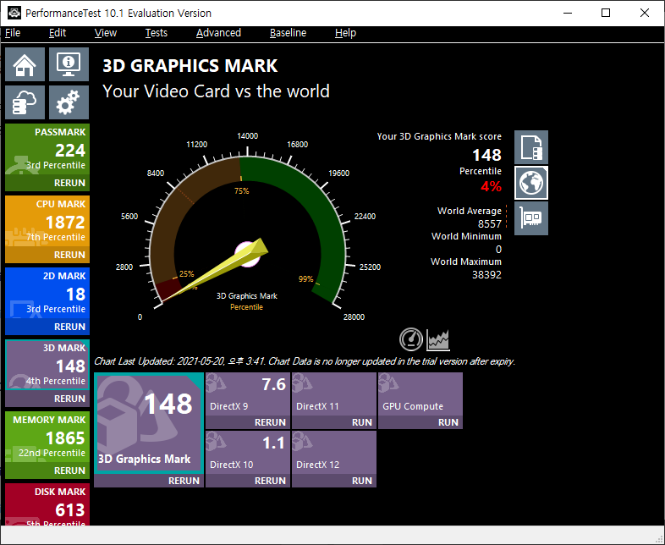Select the DirectX 11 tile
The width and height of the screenshot is (665, 545).
point(334,394)
